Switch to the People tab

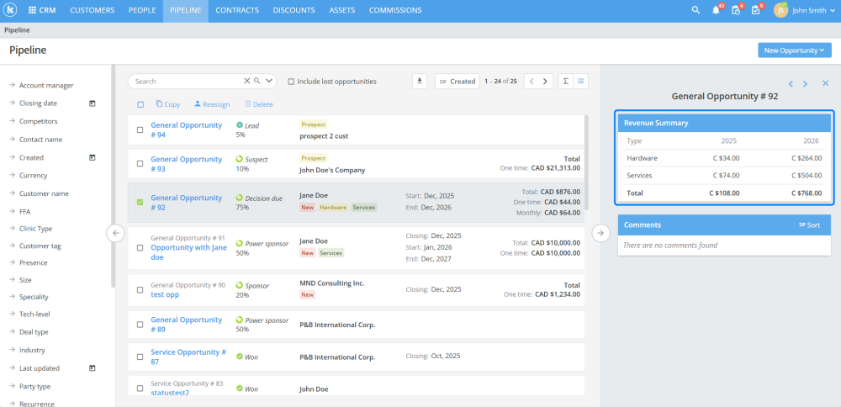point(142,10)
